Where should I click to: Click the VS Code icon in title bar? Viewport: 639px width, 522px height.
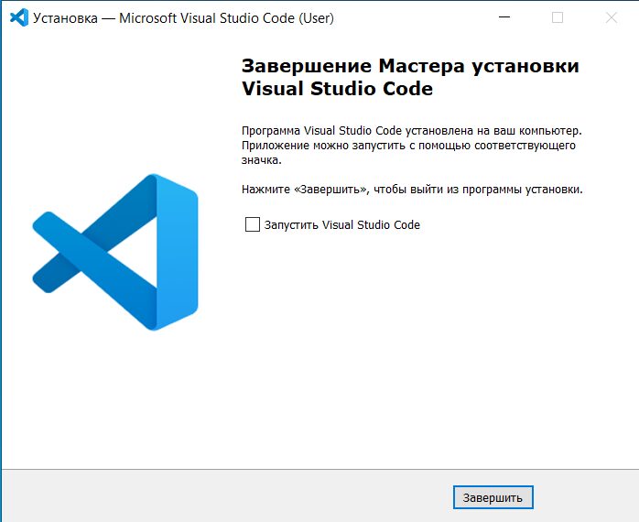(x=18, y=18)
